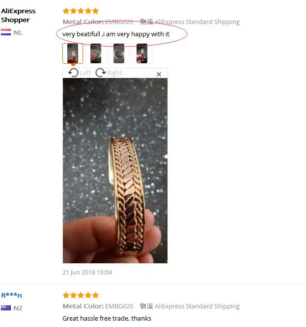View the third review photo thumbnail
Image resolution: width=306 pixels, height=327 pixels.
click(119, 53)
